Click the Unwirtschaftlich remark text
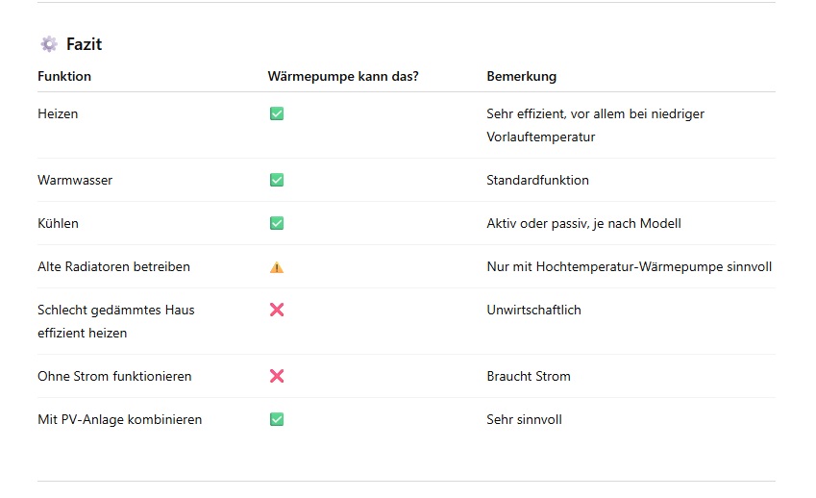 tap(533, 310)
